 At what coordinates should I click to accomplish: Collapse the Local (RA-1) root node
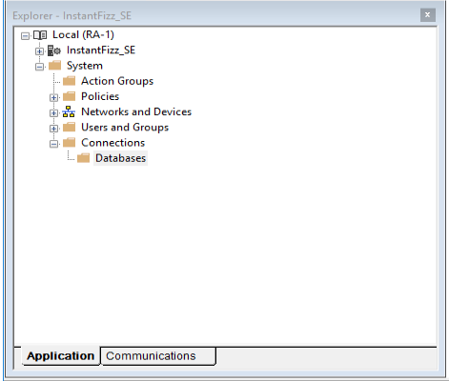click(x=25, y=35)
